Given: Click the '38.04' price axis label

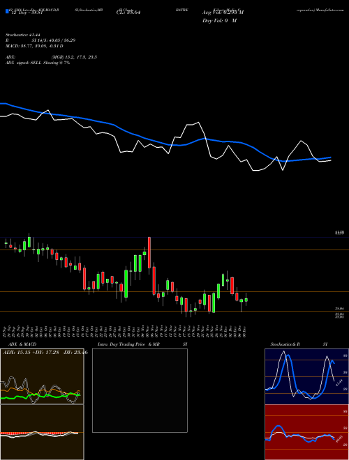Looking at the screenshot, I should 339,309.
